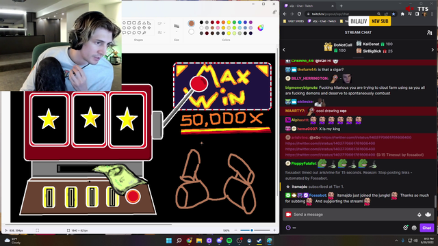Open the shape fill dropdown in Paint
This screenshot has height=246, width=438.
[162, 32]
